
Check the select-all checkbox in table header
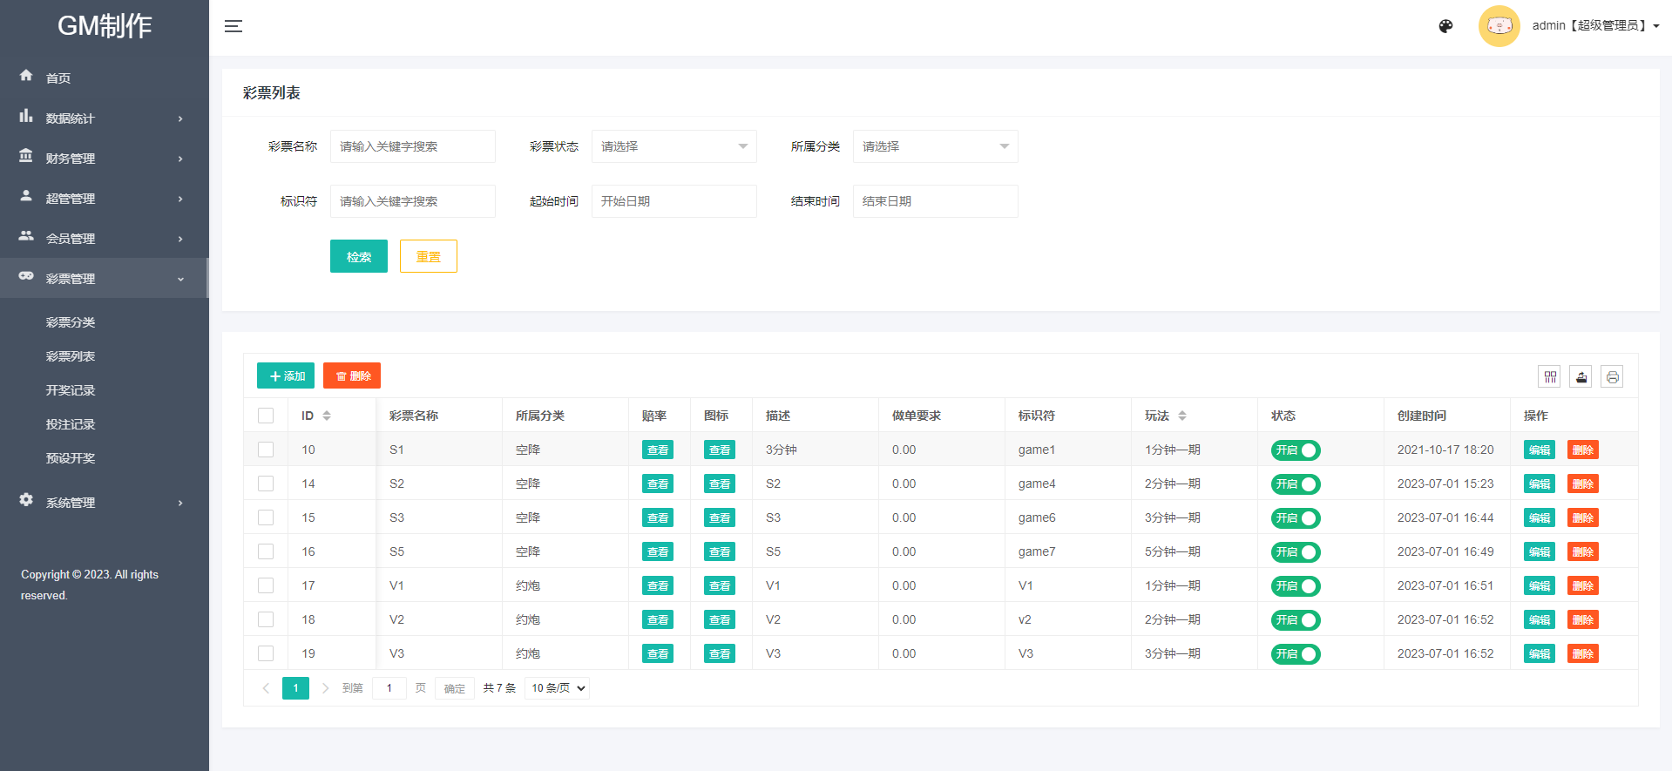[x=266, y=416]
